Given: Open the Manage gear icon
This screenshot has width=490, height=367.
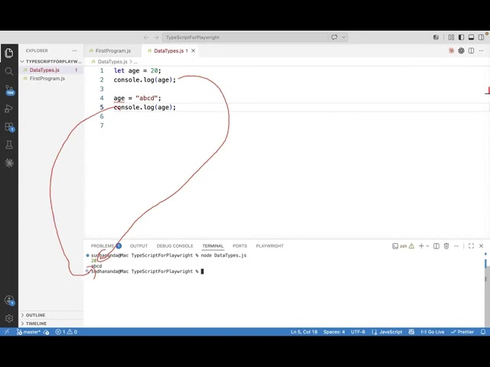Looking at the screenshot, I should (x=9, y=318).
